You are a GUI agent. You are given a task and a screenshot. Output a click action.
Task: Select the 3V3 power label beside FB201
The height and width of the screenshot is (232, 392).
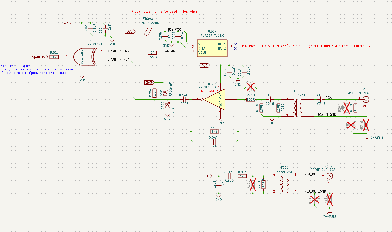tap(130, 31)
